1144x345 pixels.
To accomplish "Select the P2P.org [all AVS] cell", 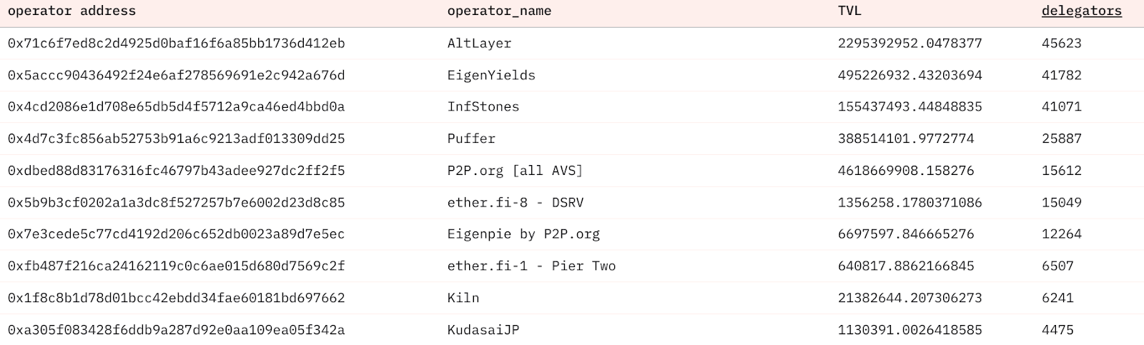I will (515, 171).
